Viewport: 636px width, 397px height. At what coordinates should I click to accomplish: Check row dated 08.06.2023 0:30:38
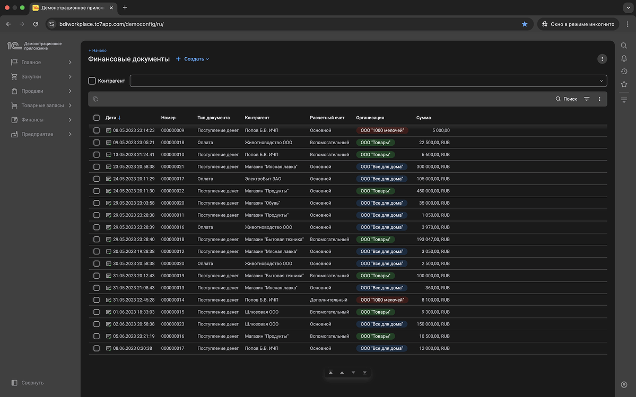click(97, 348)
